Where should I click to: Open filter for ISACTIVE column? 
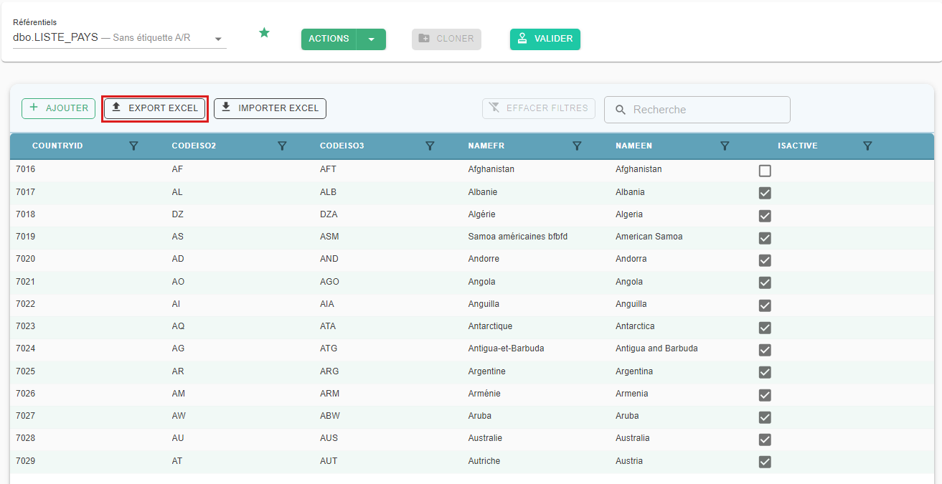(x=867, y=146)
